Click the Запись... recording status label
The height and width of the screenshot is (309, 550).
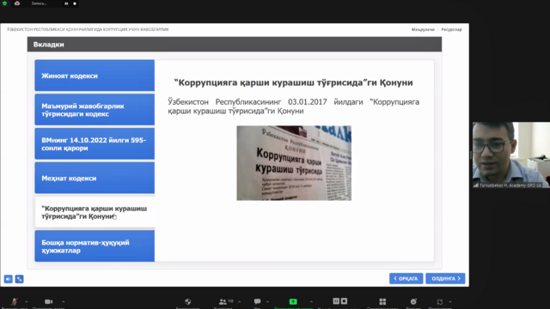pyautogui.click(x=39, y=3)
